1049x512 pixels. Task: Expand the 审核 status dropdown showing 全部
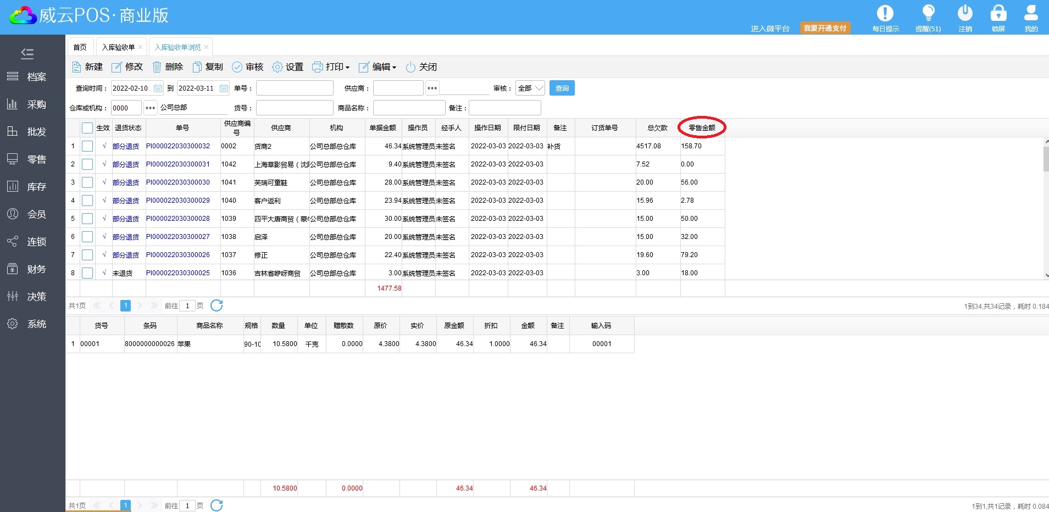(x=530, y=88)
